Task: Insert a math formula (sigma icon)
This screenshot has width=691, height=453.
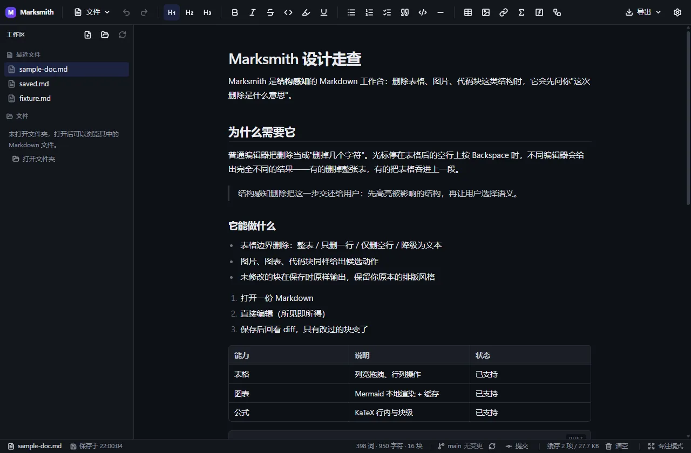Action: (521, 12)
